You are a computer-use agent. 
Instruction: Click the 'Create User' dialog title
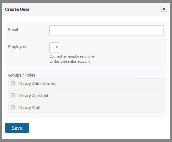17,9
